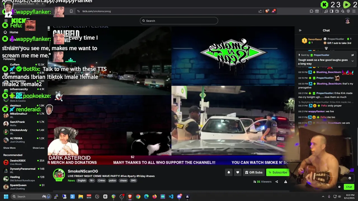Select the Chat header tab
Screen dimensions: 358x201
(x=326, y=30)
